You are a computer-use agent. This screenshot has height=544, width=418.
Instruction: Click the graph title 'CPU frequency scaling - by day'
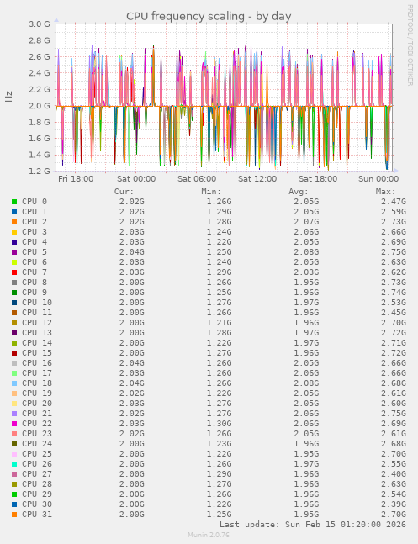[209, 16]
